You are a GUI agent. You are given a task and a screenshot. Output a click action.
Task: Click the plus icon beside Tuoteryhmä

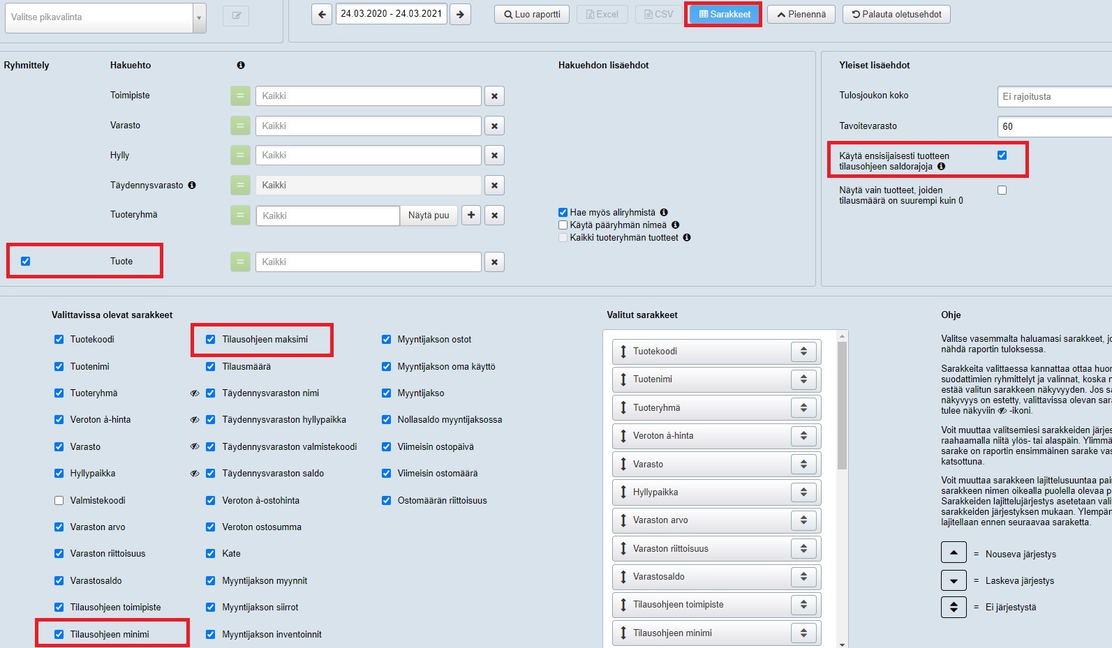tap(471, 216)
